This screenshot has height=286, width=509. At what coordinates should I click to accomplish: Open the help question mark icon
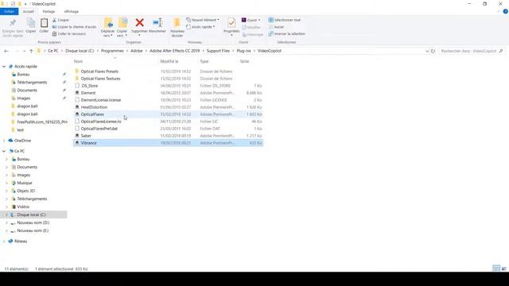506,11
